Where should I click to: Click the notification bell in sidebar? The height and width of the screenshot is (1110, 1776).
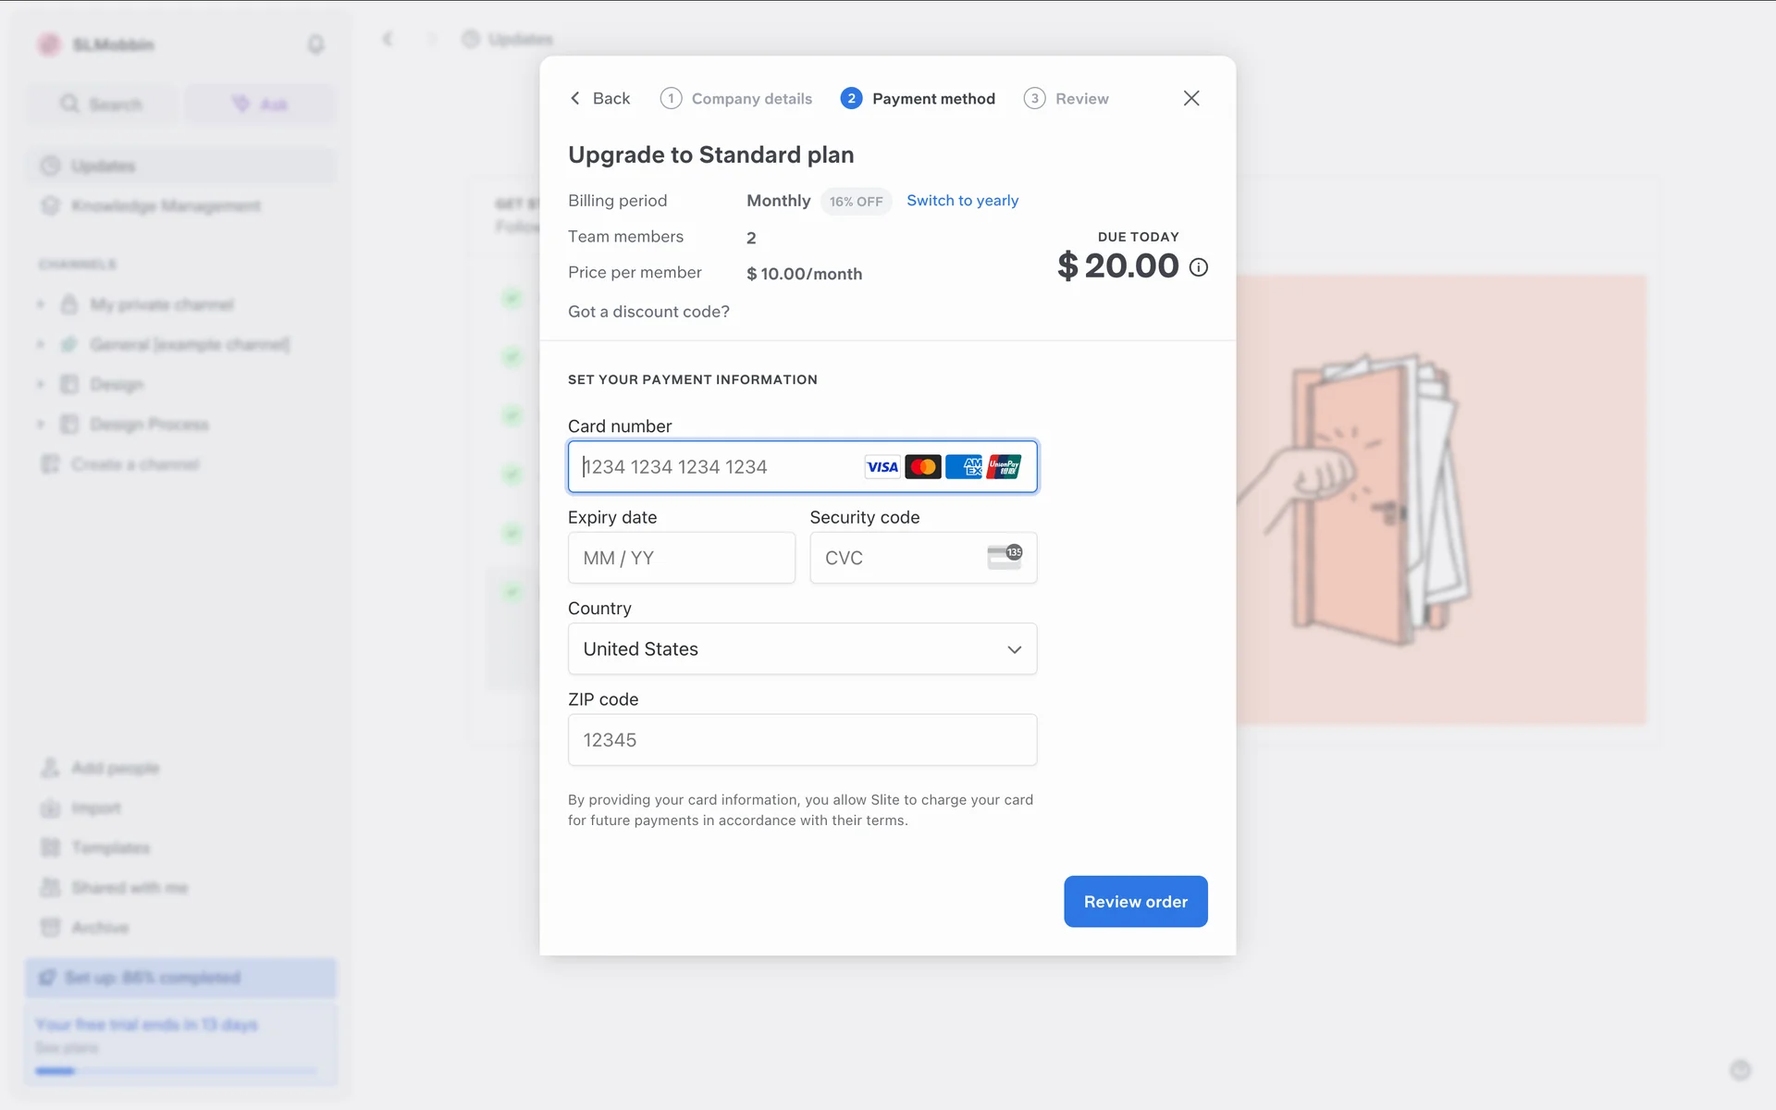point(315,44)
